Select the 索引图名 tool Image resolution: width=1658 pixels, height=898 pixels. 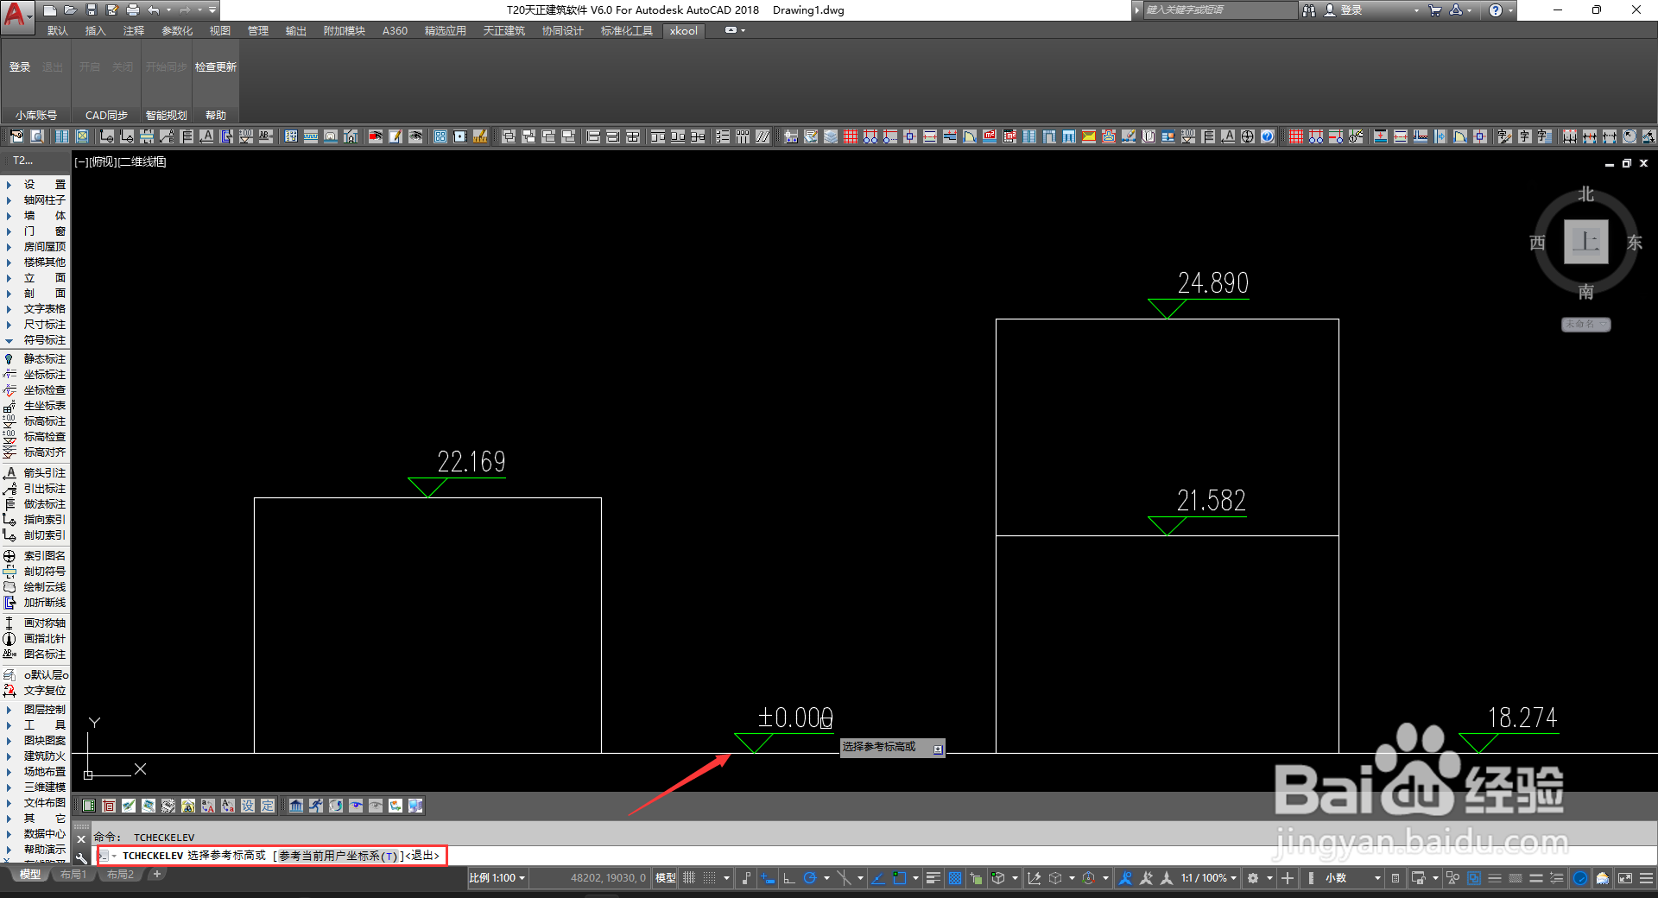(x=35, y=556)
